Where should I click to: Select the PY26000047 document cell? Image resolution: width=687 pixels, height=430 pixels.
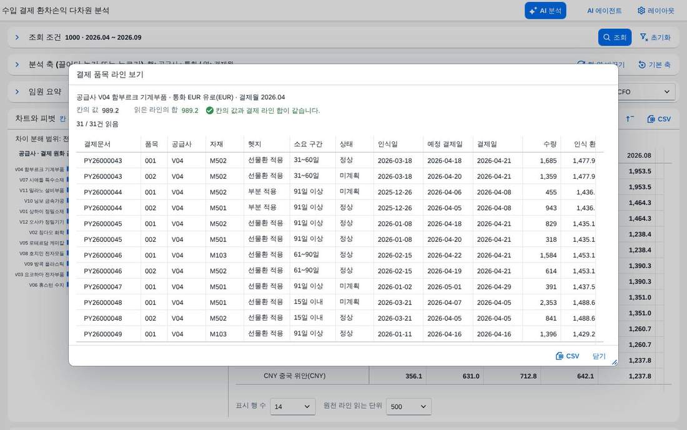coord(103,287)
